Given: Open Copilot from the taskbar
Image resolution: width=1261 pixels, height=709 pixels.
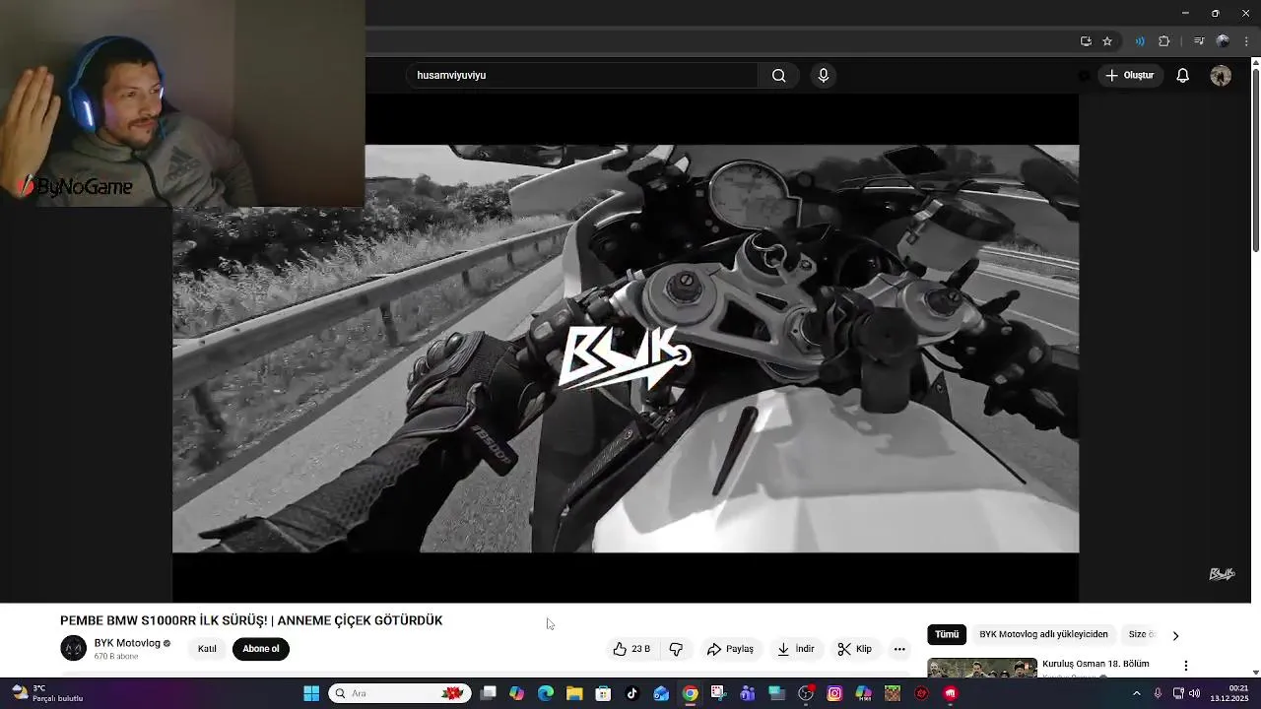Looking at the screenshot, I should [x=517, y=693].
